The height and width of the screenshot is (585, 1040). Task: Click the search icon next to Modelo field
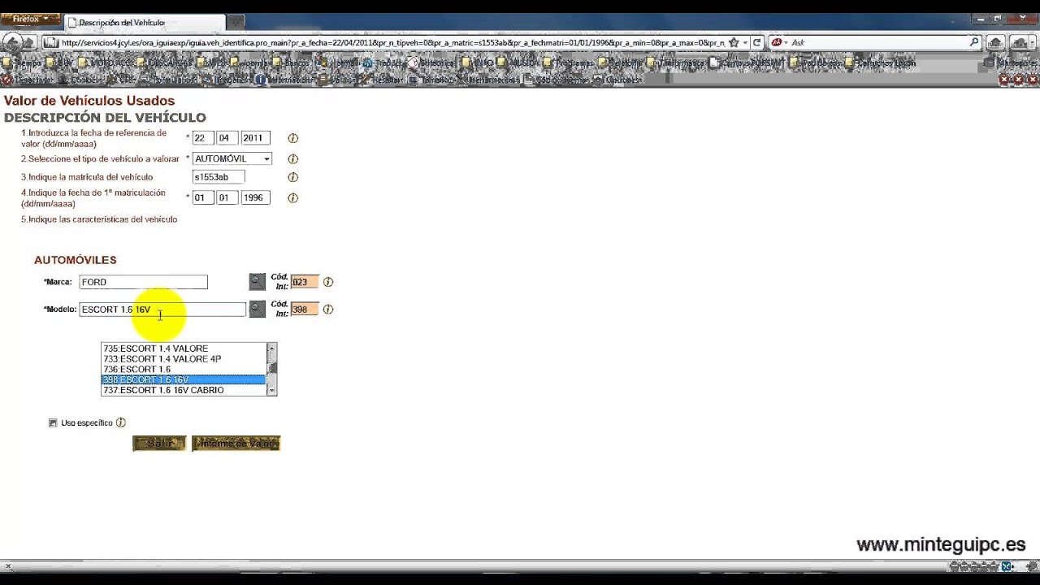pos(257,309)
